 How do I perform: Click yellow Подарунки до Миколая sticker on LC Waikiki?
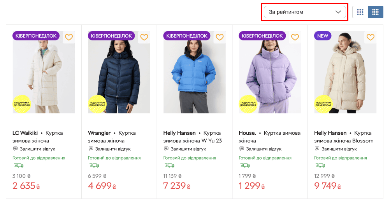point(22,104)
